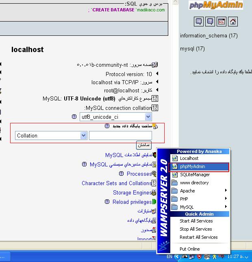Click the taskbar clock showing 11:27
Viewport: 252px width, 262px height.
[x=238, y=256]
